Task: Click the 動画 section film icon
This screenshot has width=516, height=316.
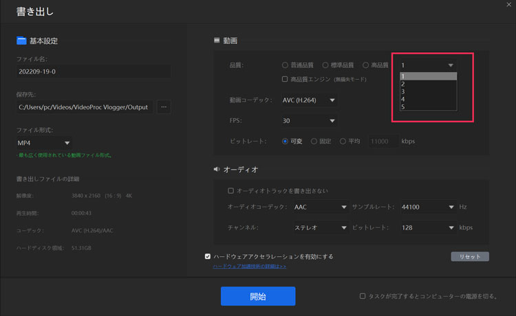Action: coord(217,41)
